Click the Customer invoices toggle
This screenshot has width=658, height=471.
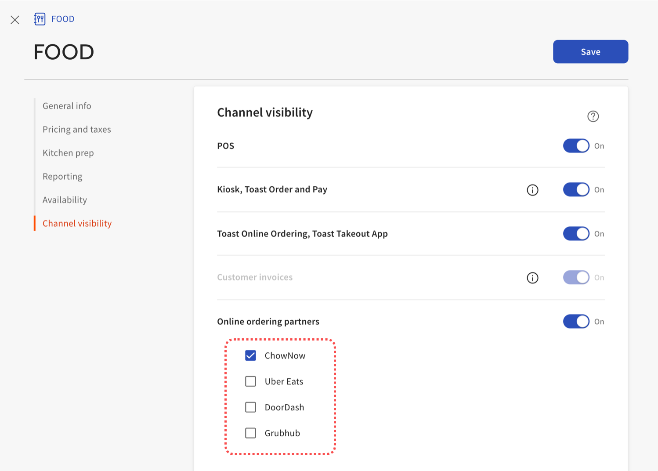coord(576,278)
